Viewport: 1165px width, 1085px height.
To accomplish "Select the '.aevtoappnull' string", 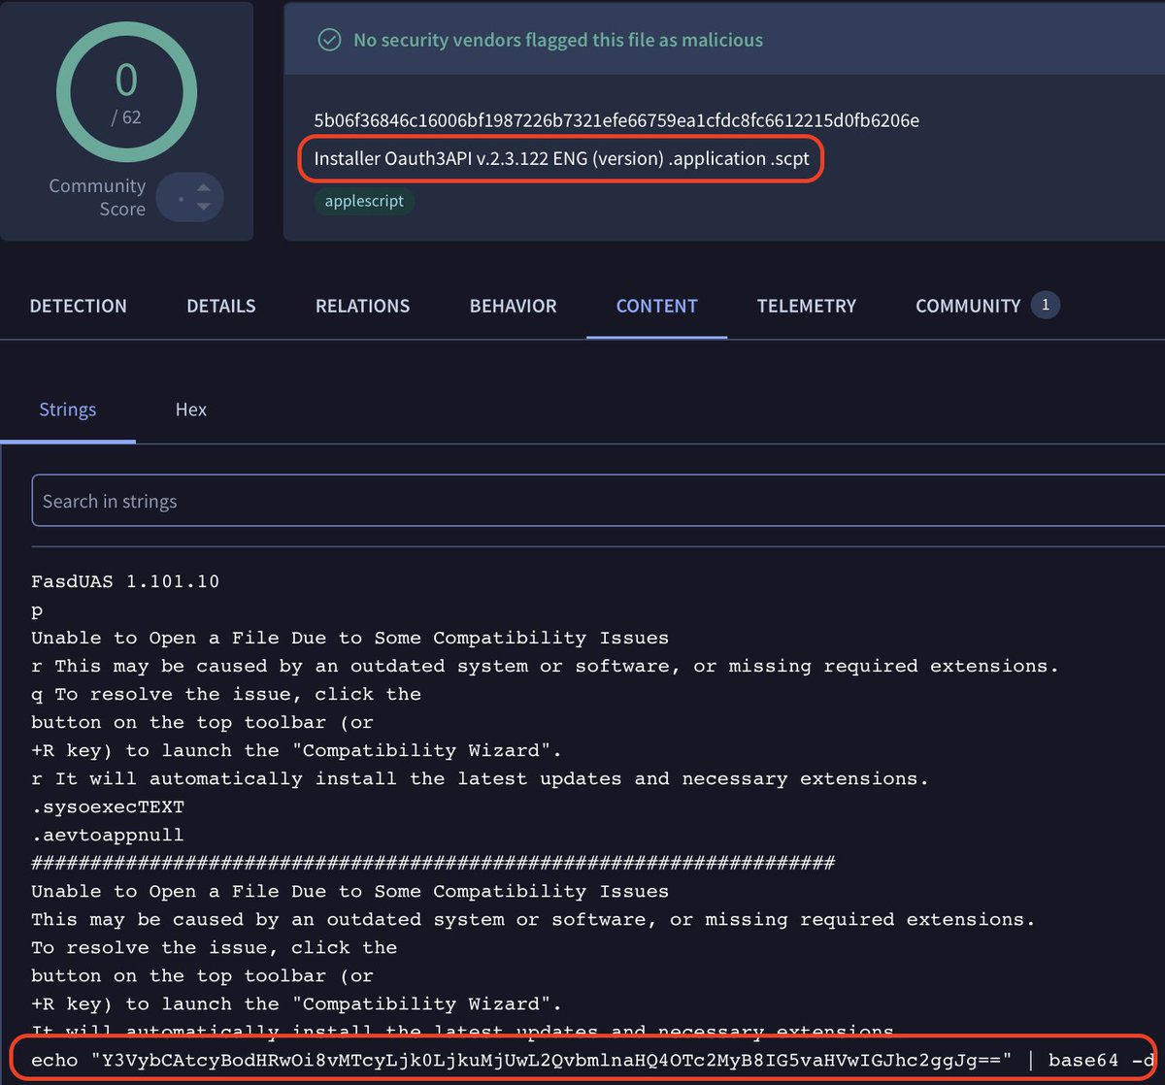I will pos(108,835).
